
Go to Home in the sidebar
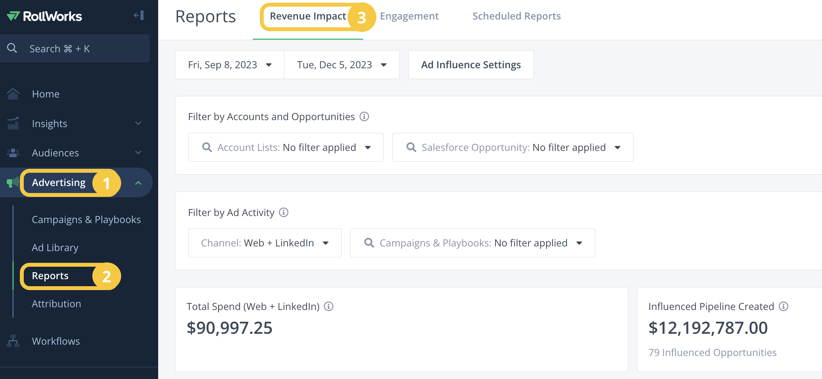coord(46,94)
